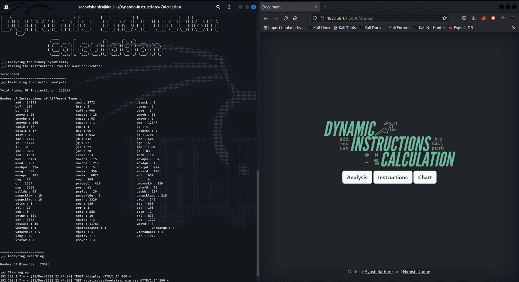Screen dimensions: 519x282
Task: Open Firefox home page icon
Action: pos(295,18)
